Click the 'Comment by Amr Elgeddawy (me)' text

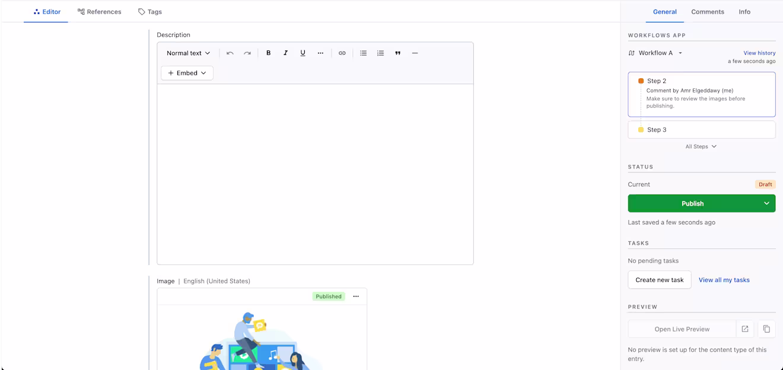(x=690, y=91)
